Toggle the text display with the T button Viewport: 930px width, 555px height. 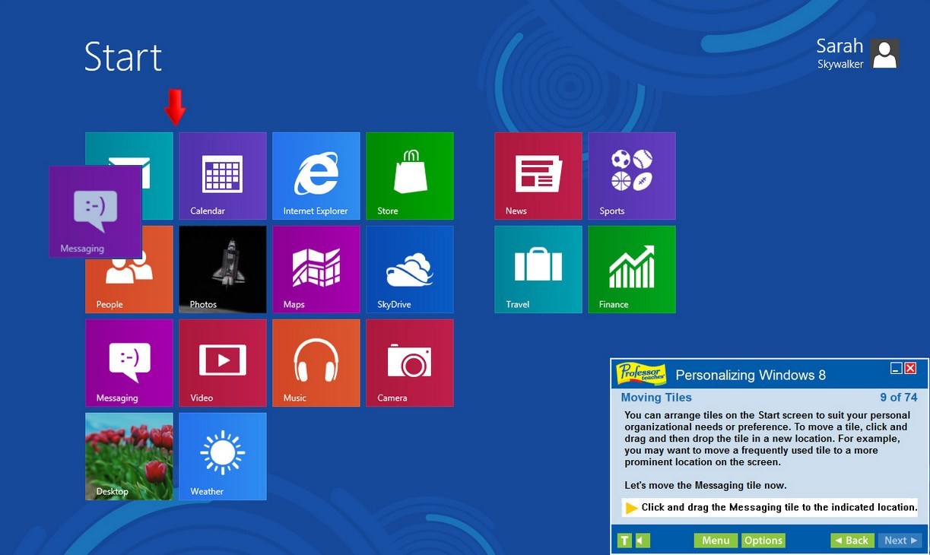(x=624, y=540)
